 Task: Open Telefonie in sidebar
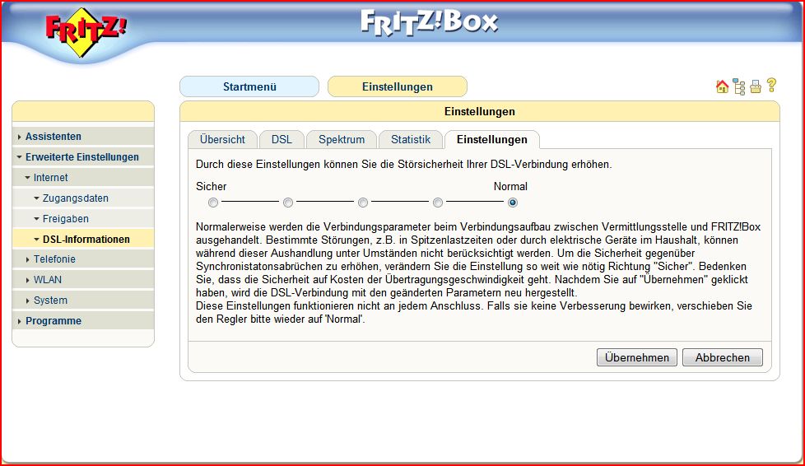pos(54,259)
